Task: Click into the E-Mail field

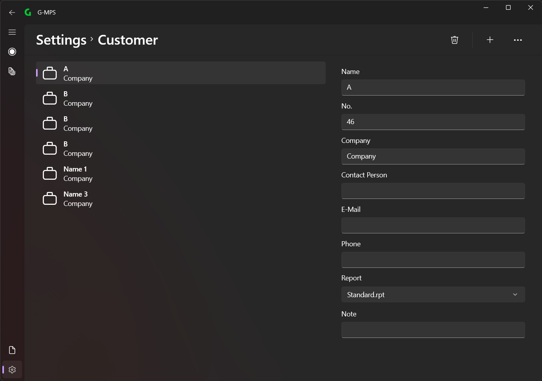Action: 433,226
